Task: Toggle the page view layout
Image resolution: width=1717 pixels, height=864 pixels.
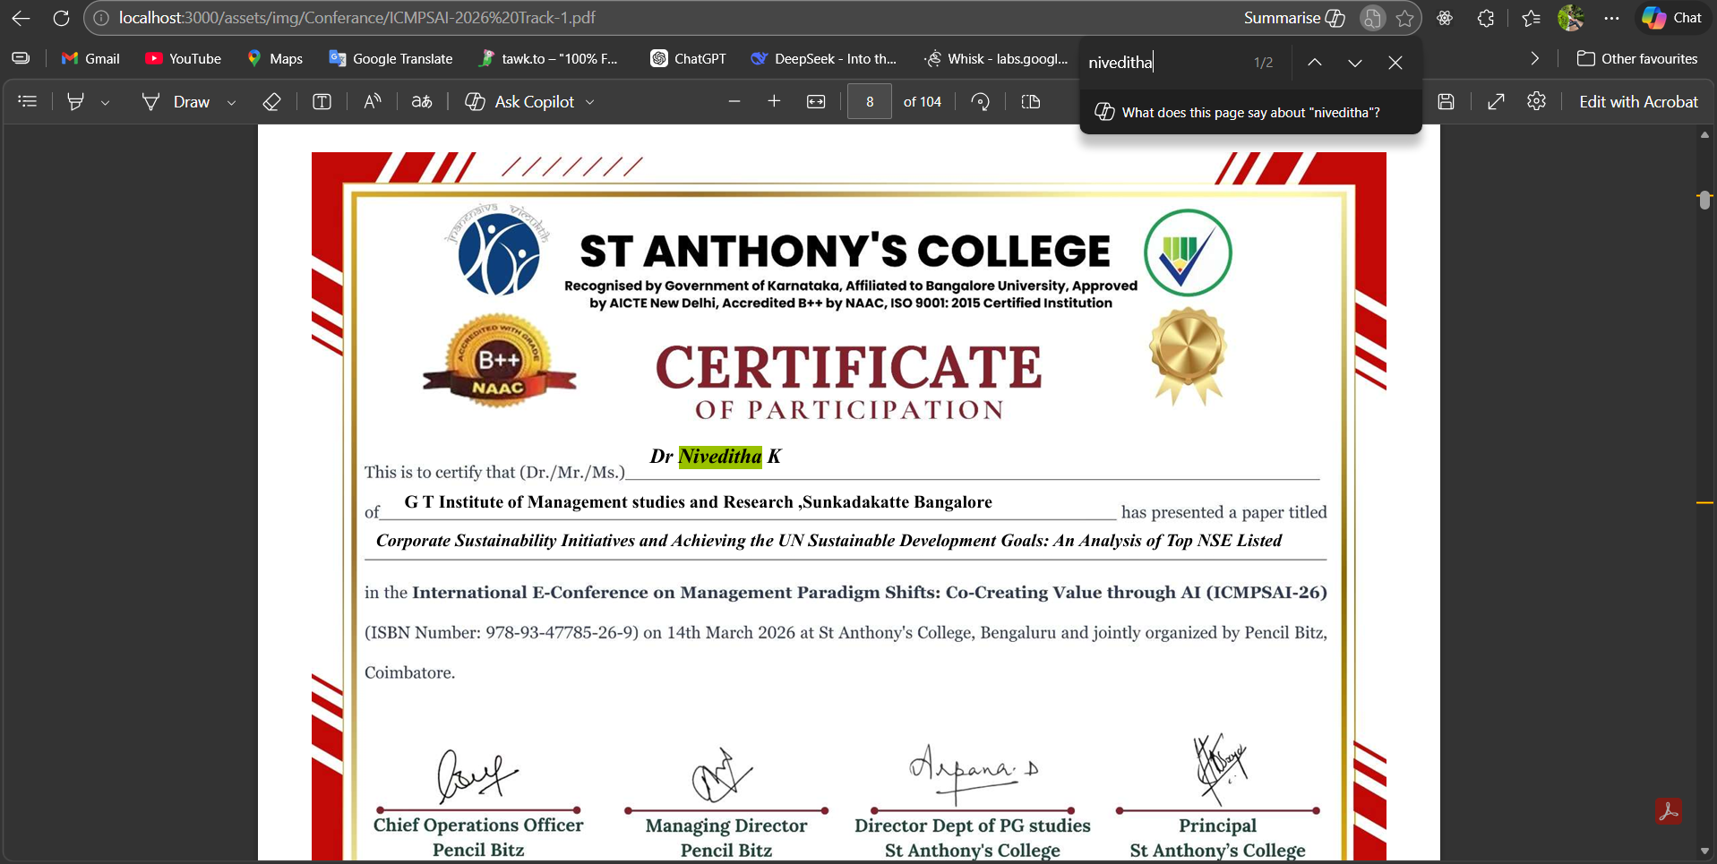Action: (x=1031, y=102)
